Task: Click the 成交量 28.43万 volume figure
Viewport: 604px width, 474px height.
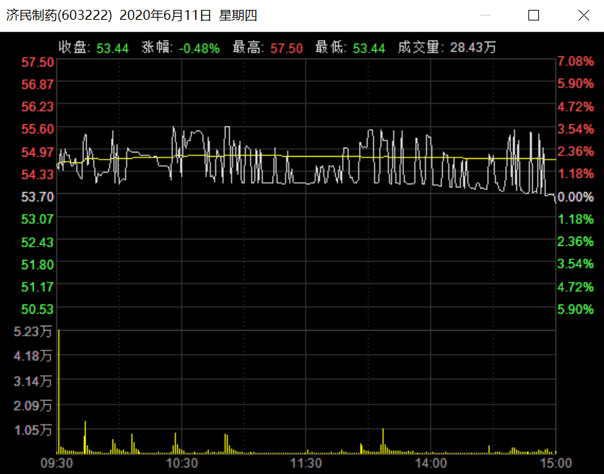Action: (473, 48)
